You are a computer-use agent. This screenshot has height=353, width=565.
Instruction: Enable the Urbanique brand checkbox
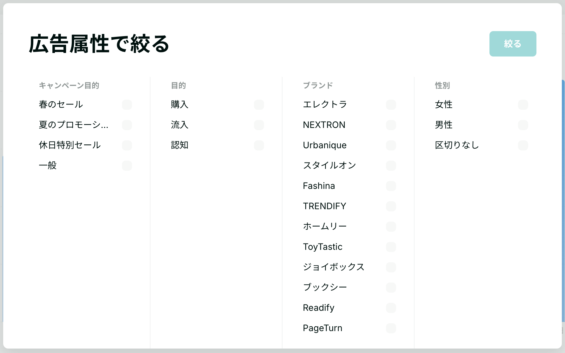pyautogui.click(x=391, y=145)
